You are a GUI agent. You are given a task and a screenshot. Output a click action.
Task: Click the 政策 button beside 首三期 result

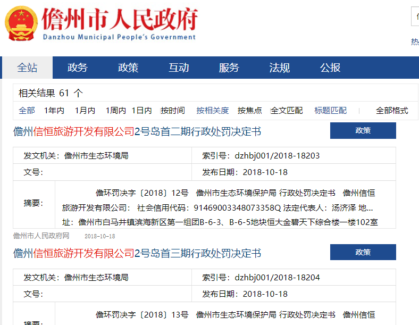363,252
